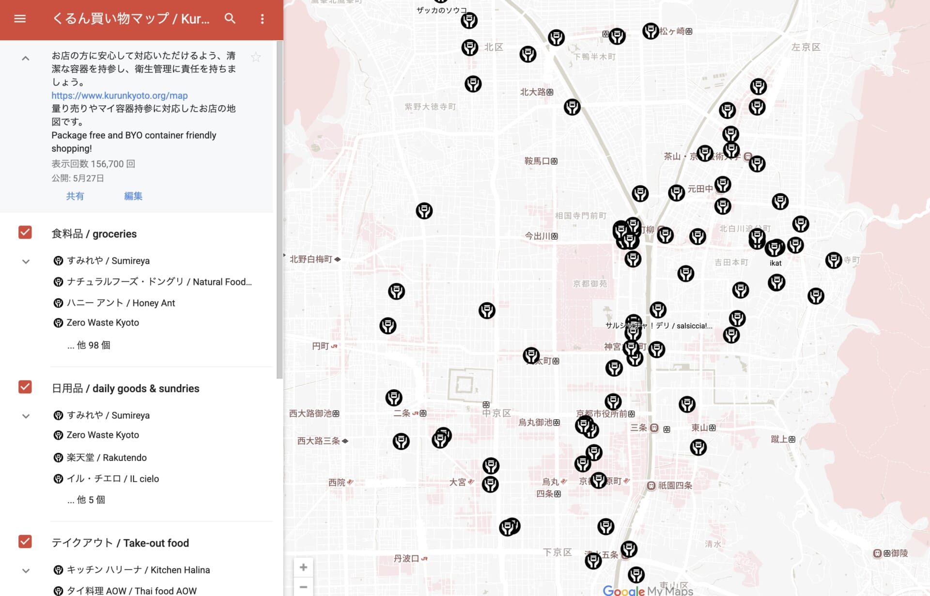Click the marker right of 大宮 station
Screen dimensions: 930x596
490,484
